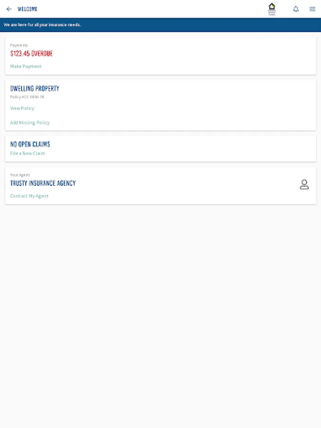
Task: Click the No Open Claims heading
Action: [x=30, y=144]
